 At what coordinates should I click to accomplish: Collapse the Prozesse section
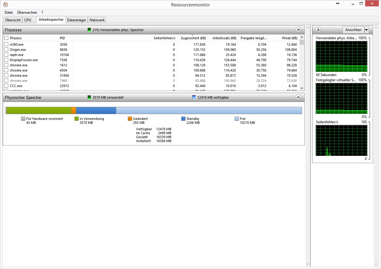click(x=298, y=30)
